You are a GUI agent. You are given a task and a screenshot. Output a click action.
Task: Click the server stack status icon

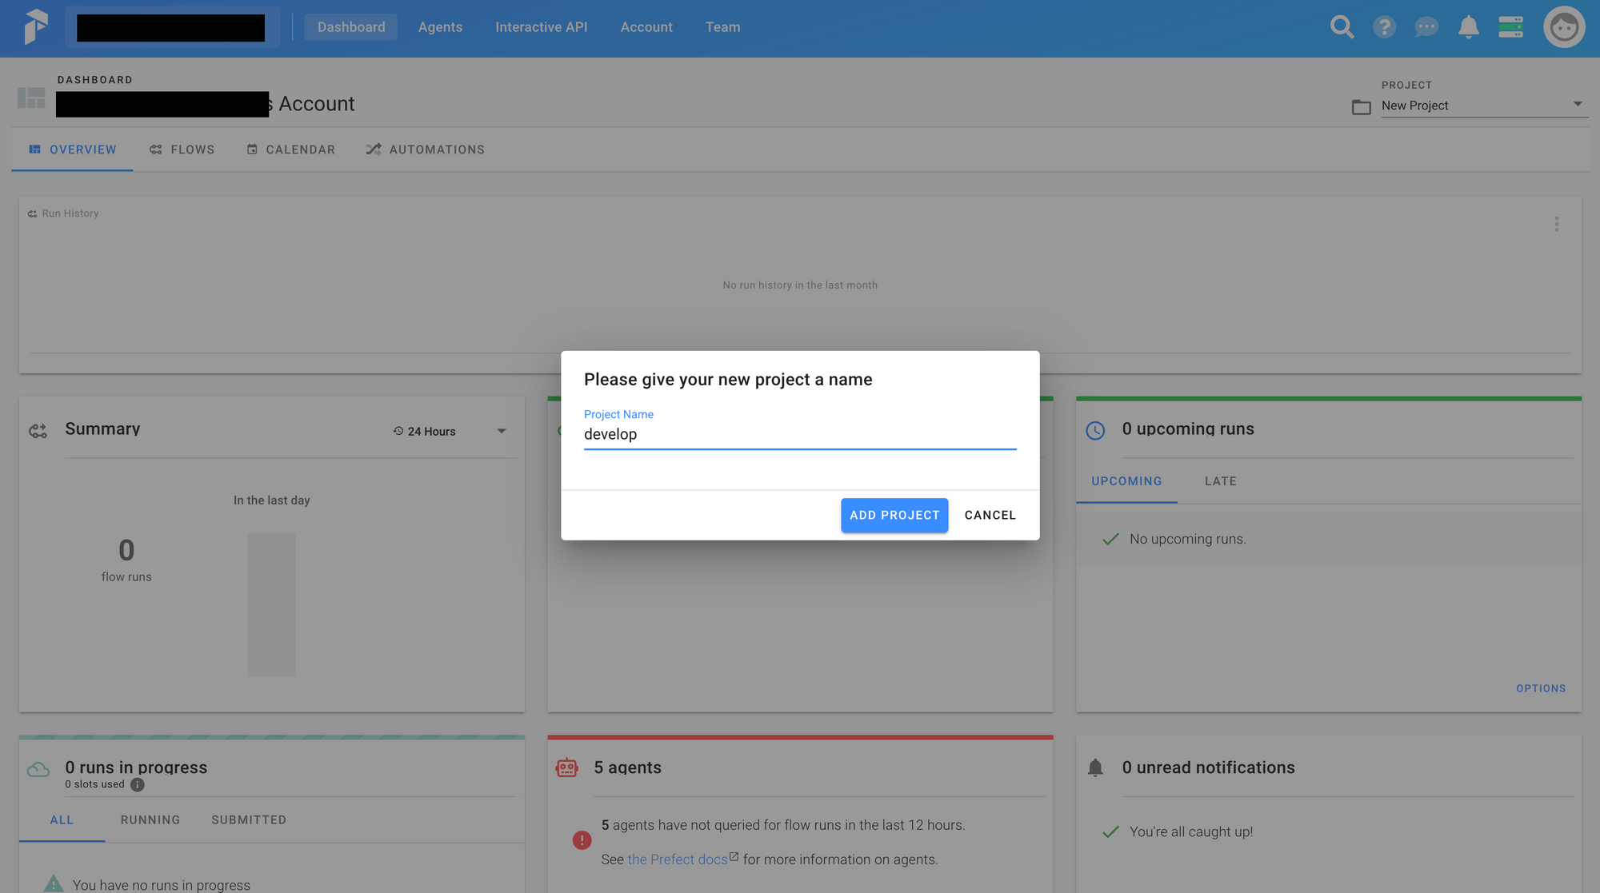click(1511, 26)
